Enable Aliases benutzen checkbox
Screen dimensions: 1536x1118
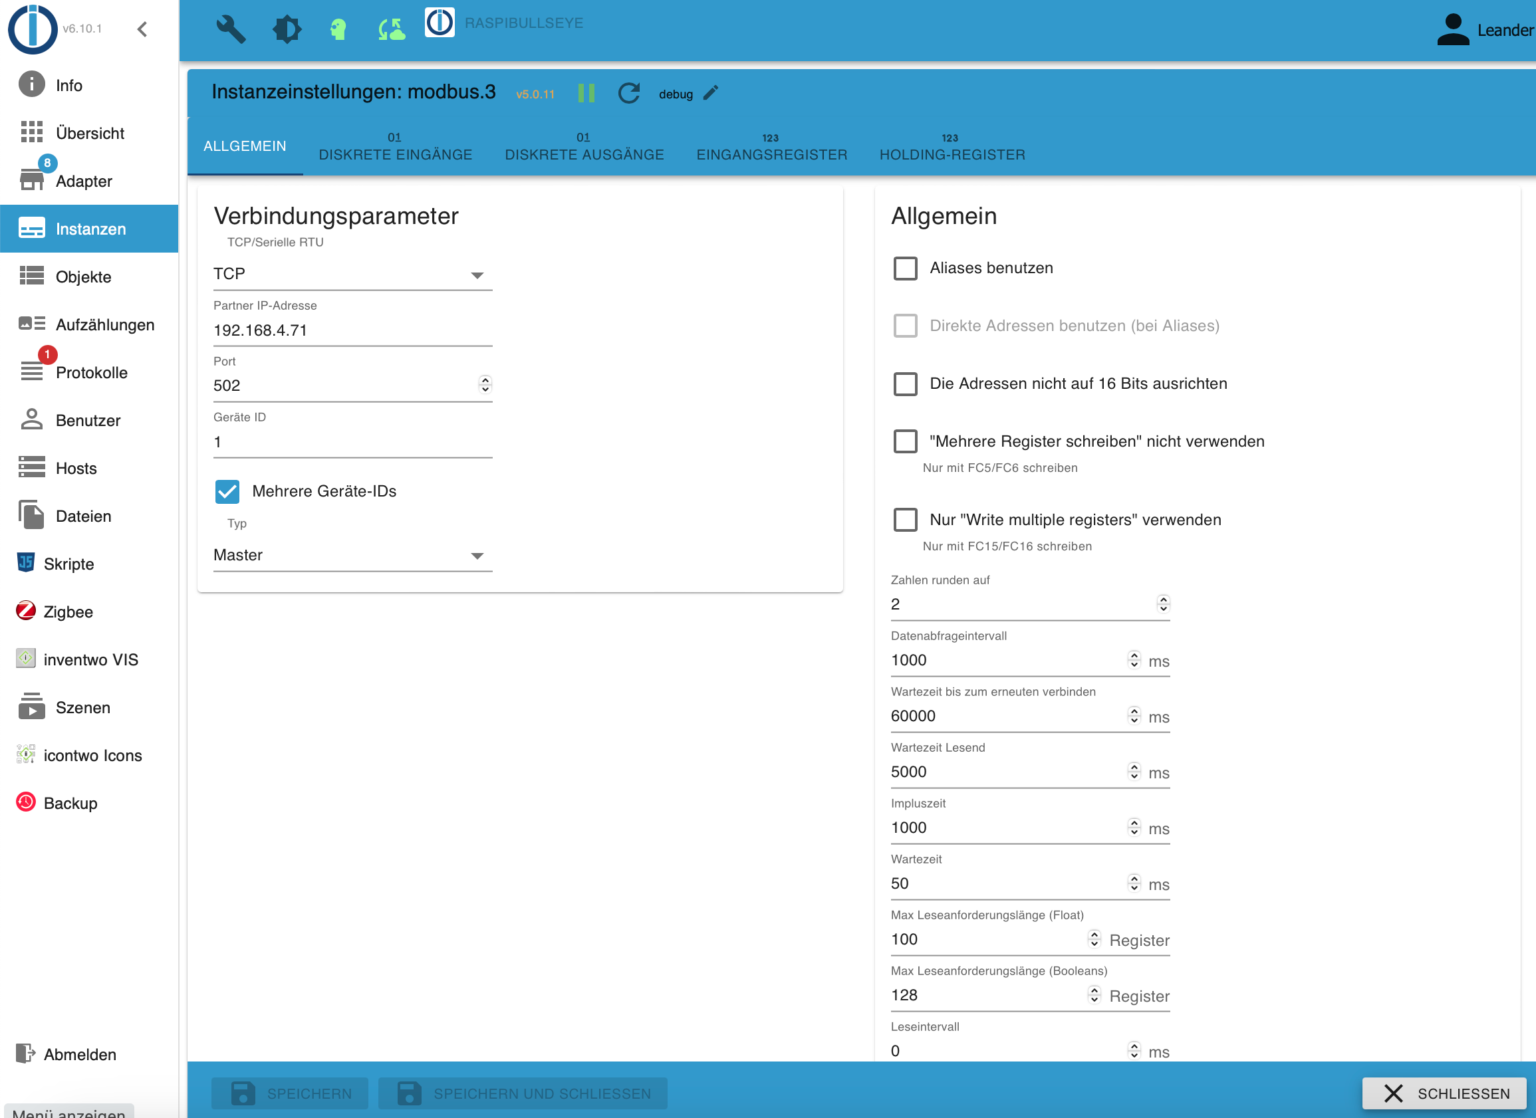906,268
